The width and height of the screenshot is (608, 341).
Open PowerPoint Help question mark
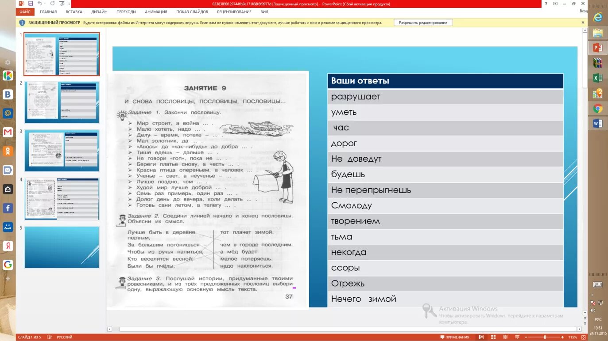coord(546,4)
